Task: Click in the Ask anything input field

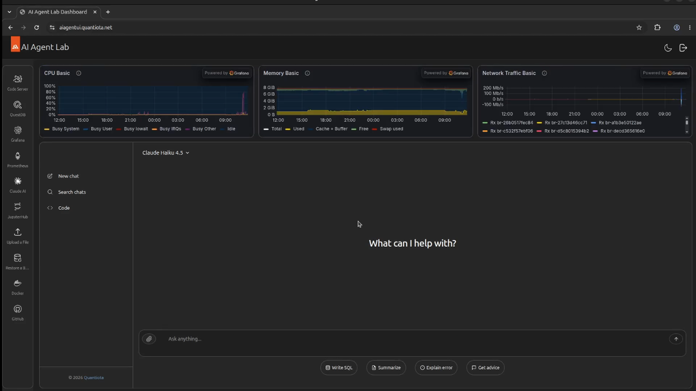Action: point(412,339)
